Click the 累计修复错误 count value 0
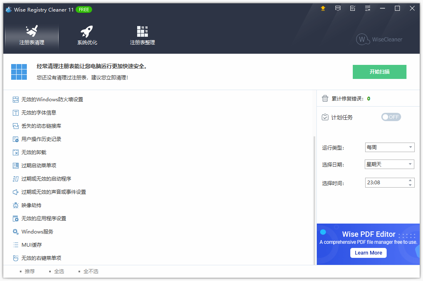Image resolution: width=423 pixels, height=281 pixels. tap(368, 99)
